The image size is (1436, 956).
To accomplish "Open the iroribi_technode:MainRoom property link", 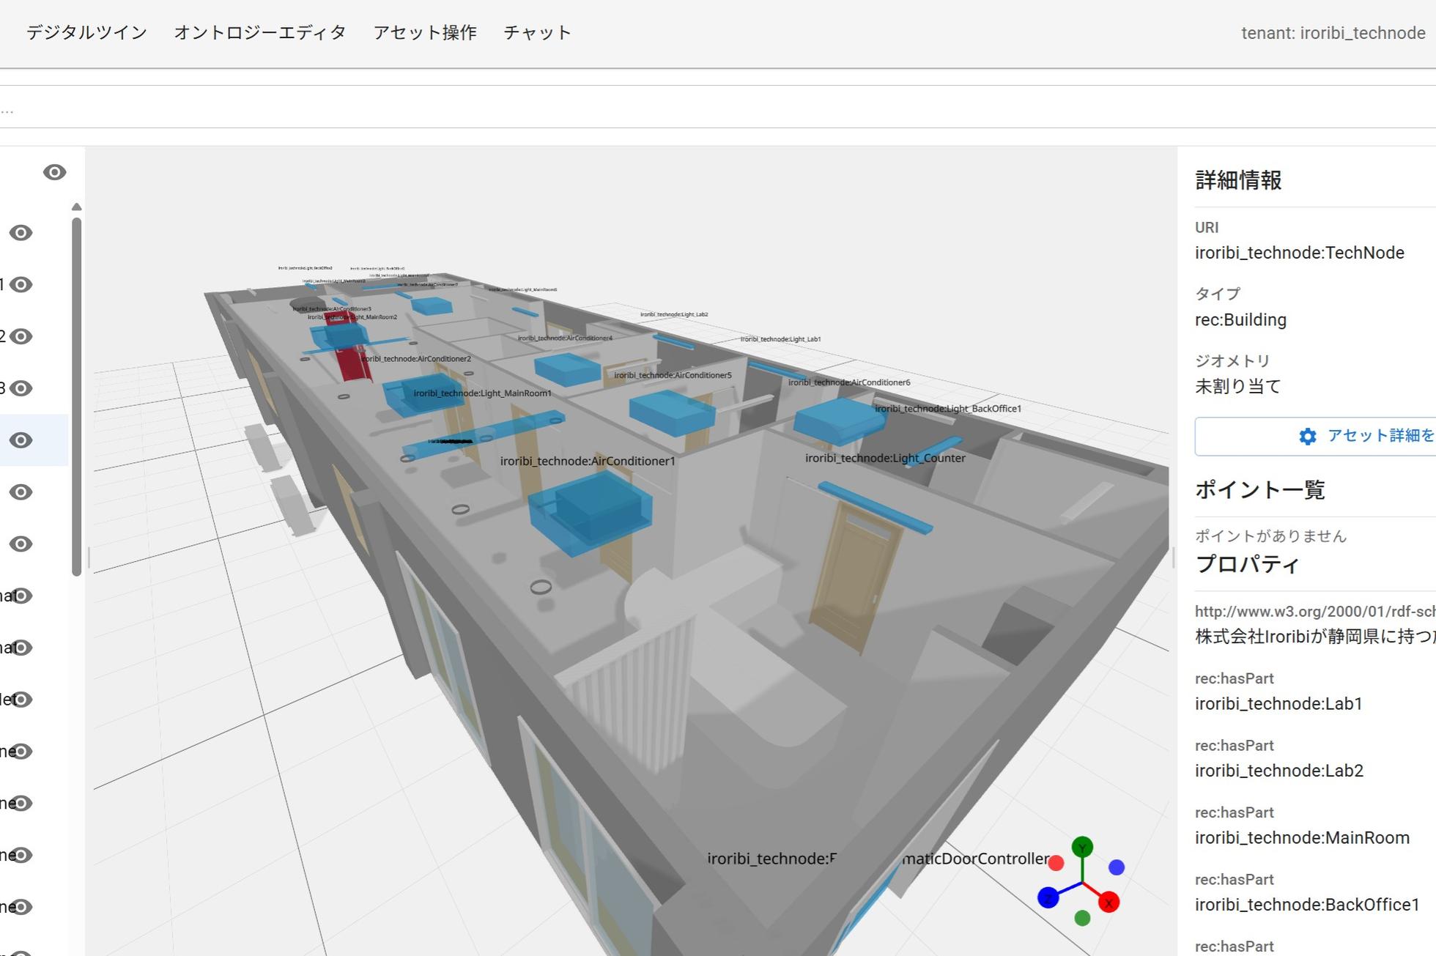I will [x=1302, y=838].
